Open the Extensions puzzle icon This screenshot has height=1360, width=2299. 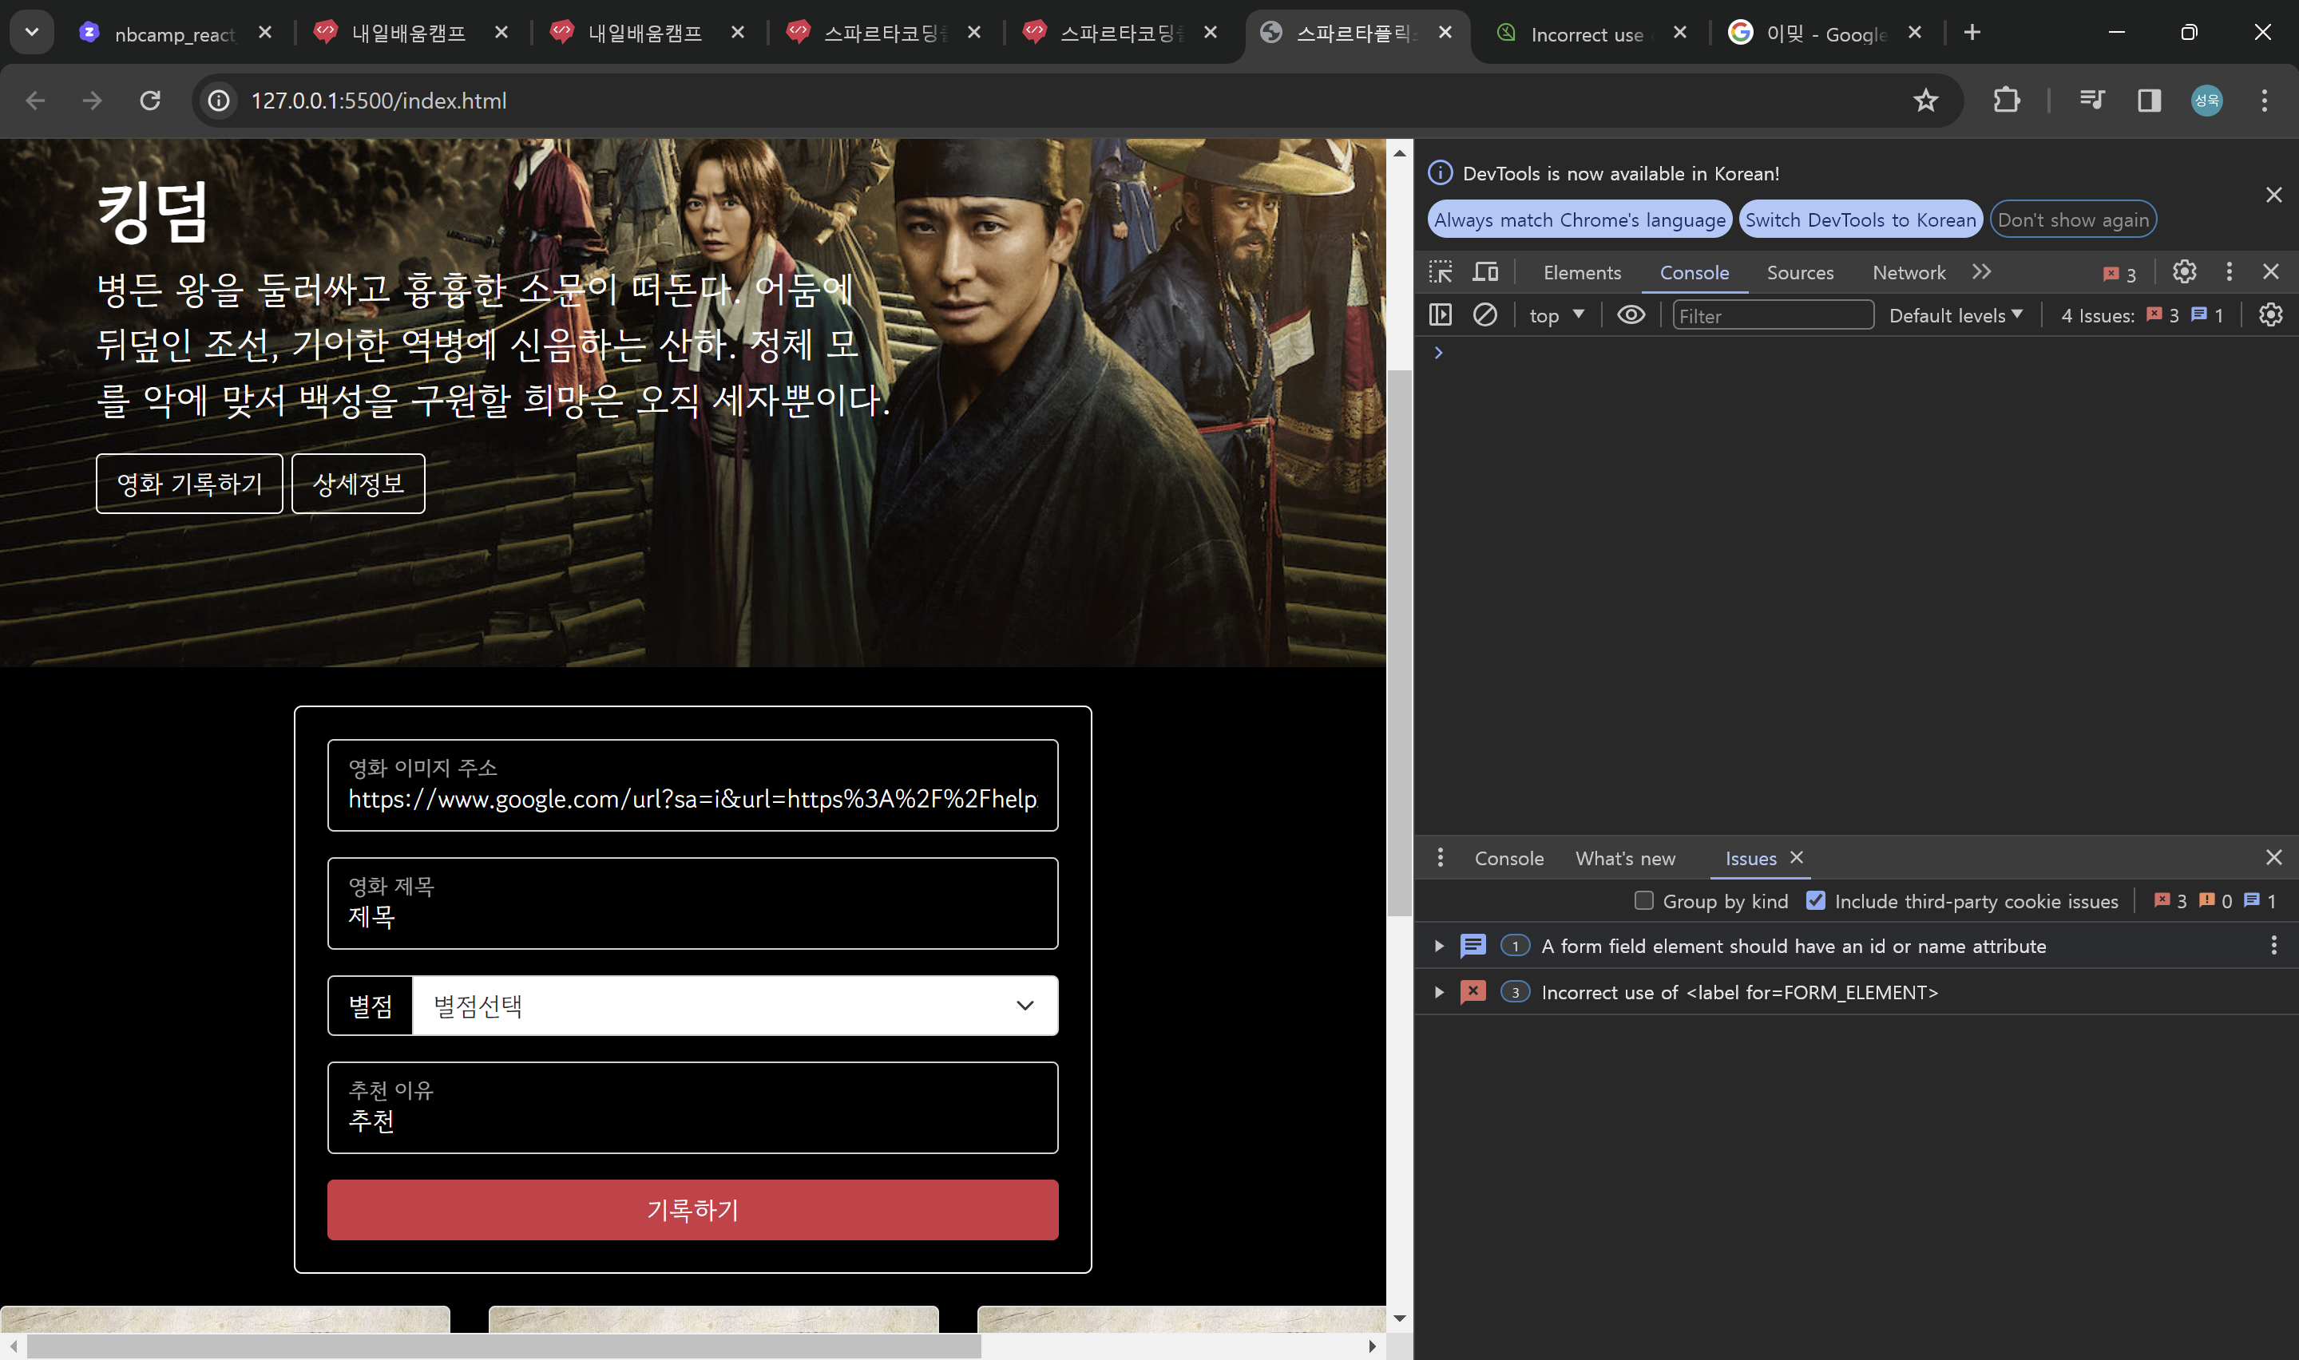click(x=2007, y=101)
